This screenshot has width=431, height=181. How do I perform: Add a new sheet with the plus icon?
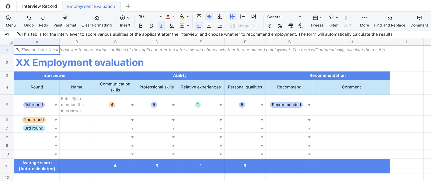[x=128, y=6]
